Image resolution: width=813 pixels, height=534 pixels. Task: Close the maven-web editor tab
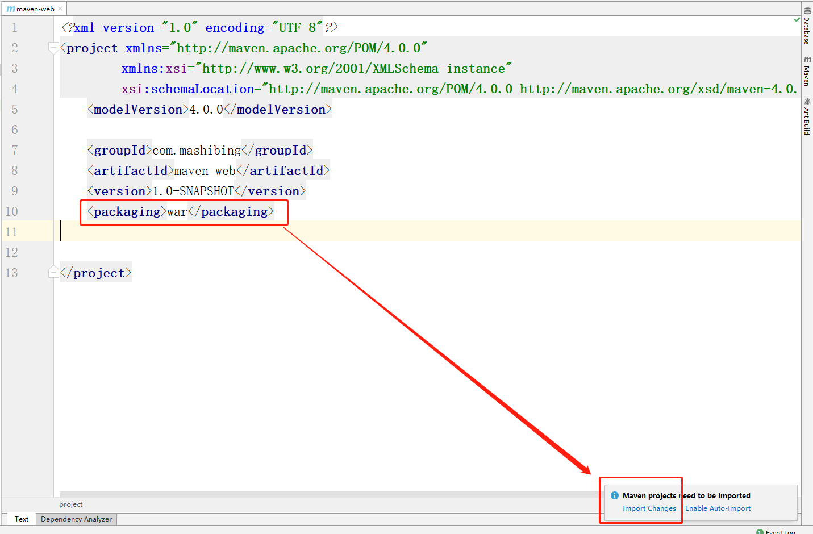pos(60,9)
